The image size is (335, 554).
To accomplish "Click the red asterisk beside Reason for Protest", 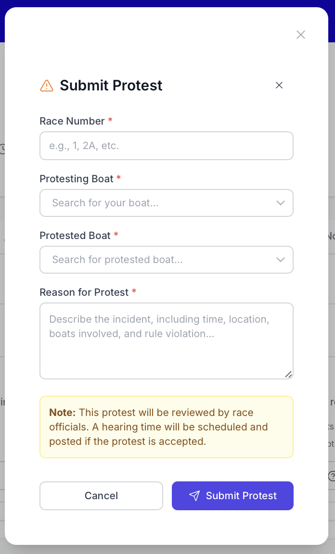I will [x=134, y=292].
